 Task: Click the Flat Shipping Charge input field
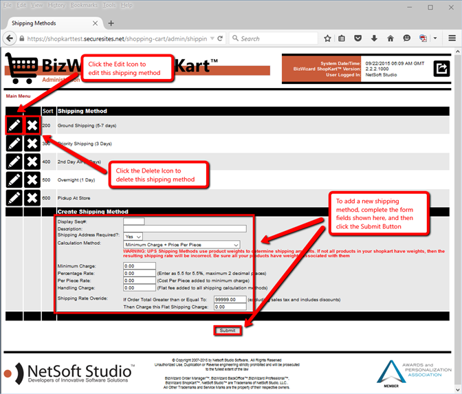(230, 307)
